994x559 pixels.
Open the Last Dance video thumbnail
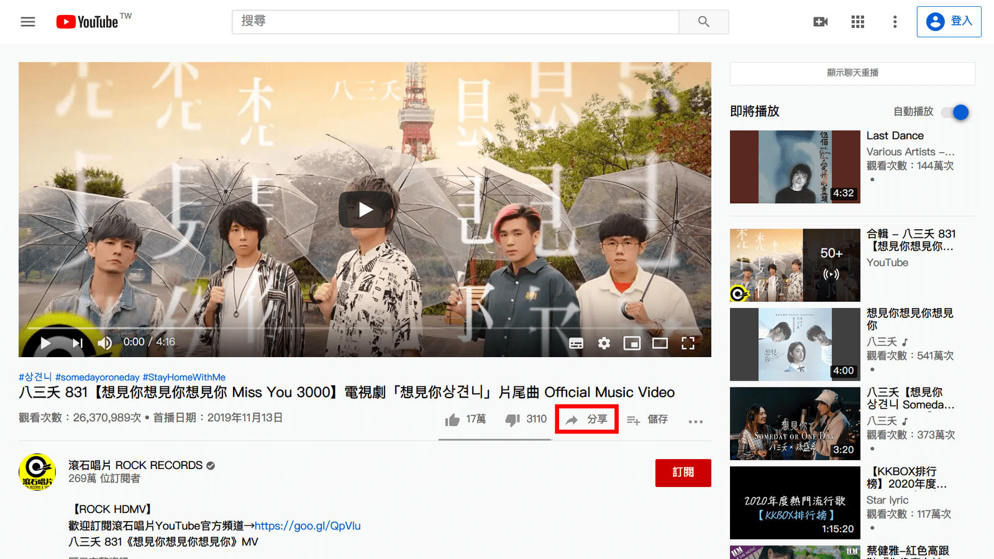click(795, 166)
